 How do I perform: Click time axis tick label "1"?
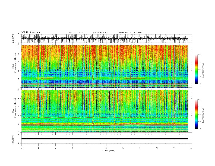coord(38,148)
